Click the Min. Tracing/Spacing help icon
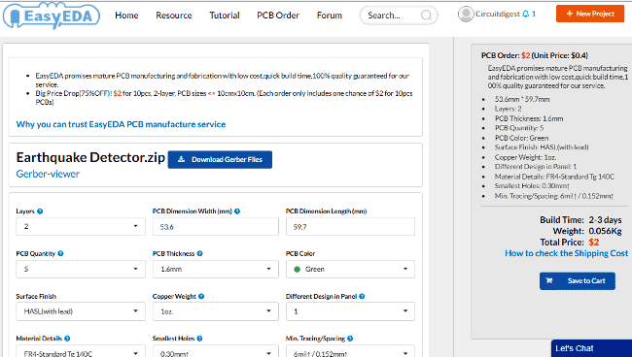 [350, 339]
